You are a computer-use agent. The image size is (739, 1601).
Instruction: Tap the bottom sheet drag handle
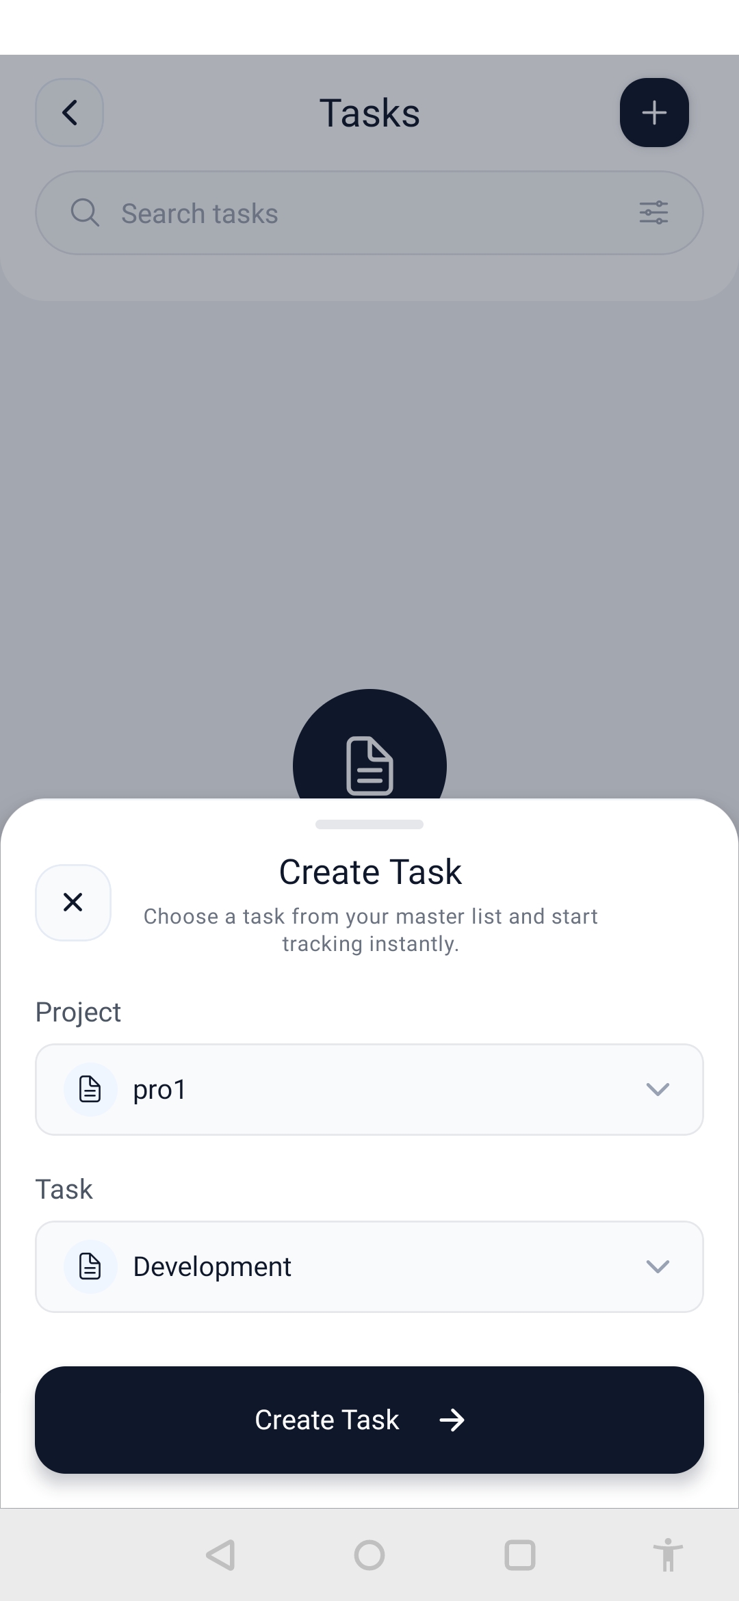pyautogui.click(x=369, y=824)
